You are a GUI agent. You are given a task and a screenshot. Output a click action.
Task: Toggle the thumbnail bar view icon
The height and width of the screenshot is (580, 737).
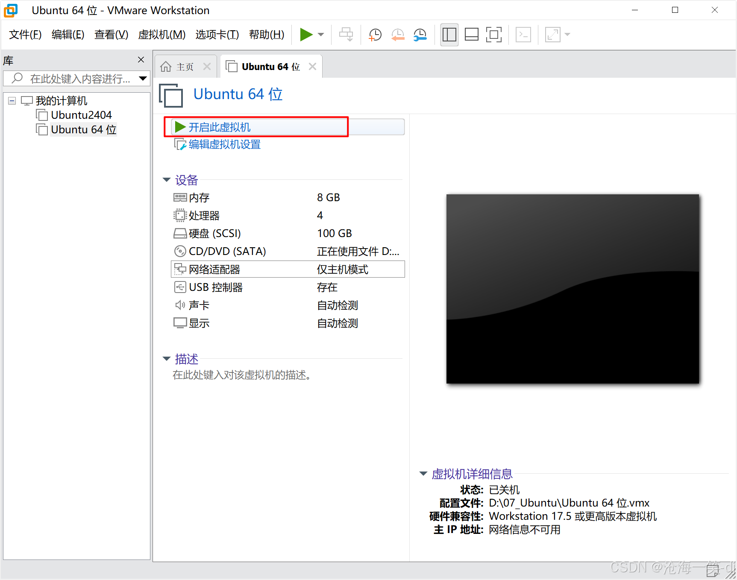pos(472,35)
